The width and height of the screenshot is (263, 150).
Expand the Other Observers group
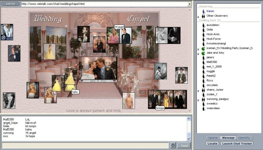pos(198,16)
